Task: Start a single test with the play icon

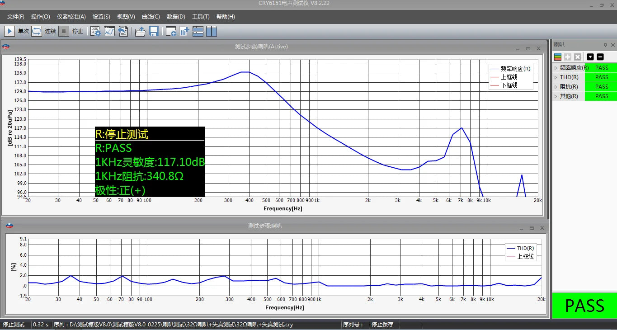Action: pyautogui.click(x=9, y=31)
